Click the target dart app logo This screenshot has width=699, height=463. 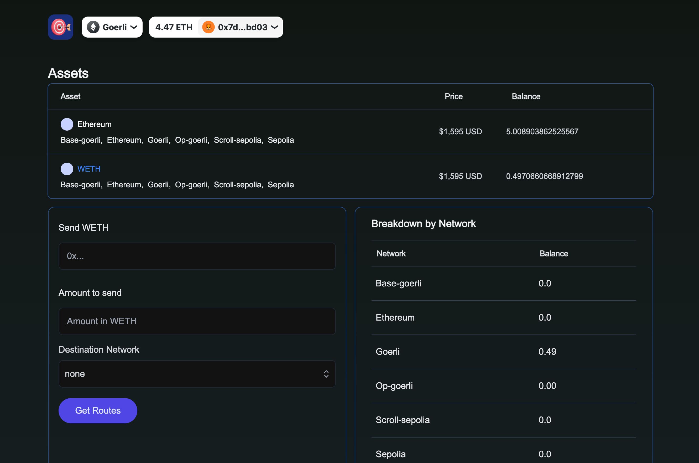point(60,27)
